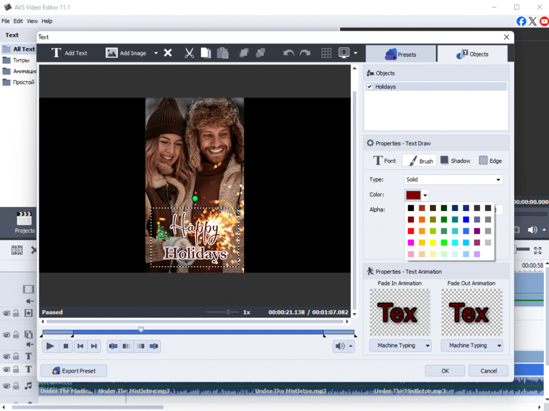This screenshot has height=411, width=549.
Task: Uncheck the Holidays object checkbox
Action: point(369,86)
